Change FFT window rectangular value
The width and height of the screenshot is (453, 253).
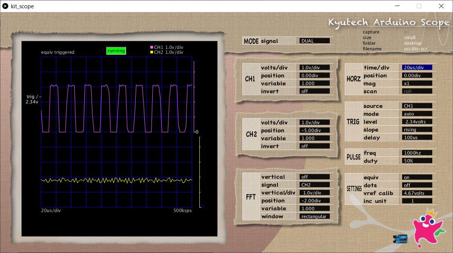click(x=315, y=216)
